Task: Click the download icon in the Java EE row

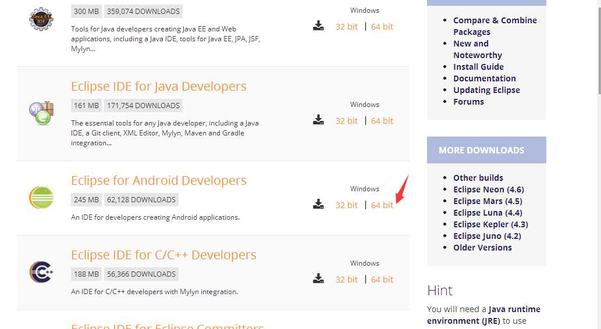Action: [318, 26]
